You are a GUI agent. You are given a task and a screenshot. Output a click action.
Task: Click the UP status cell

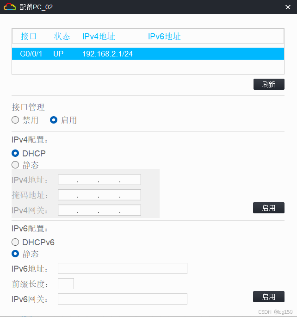pos(58,54)
